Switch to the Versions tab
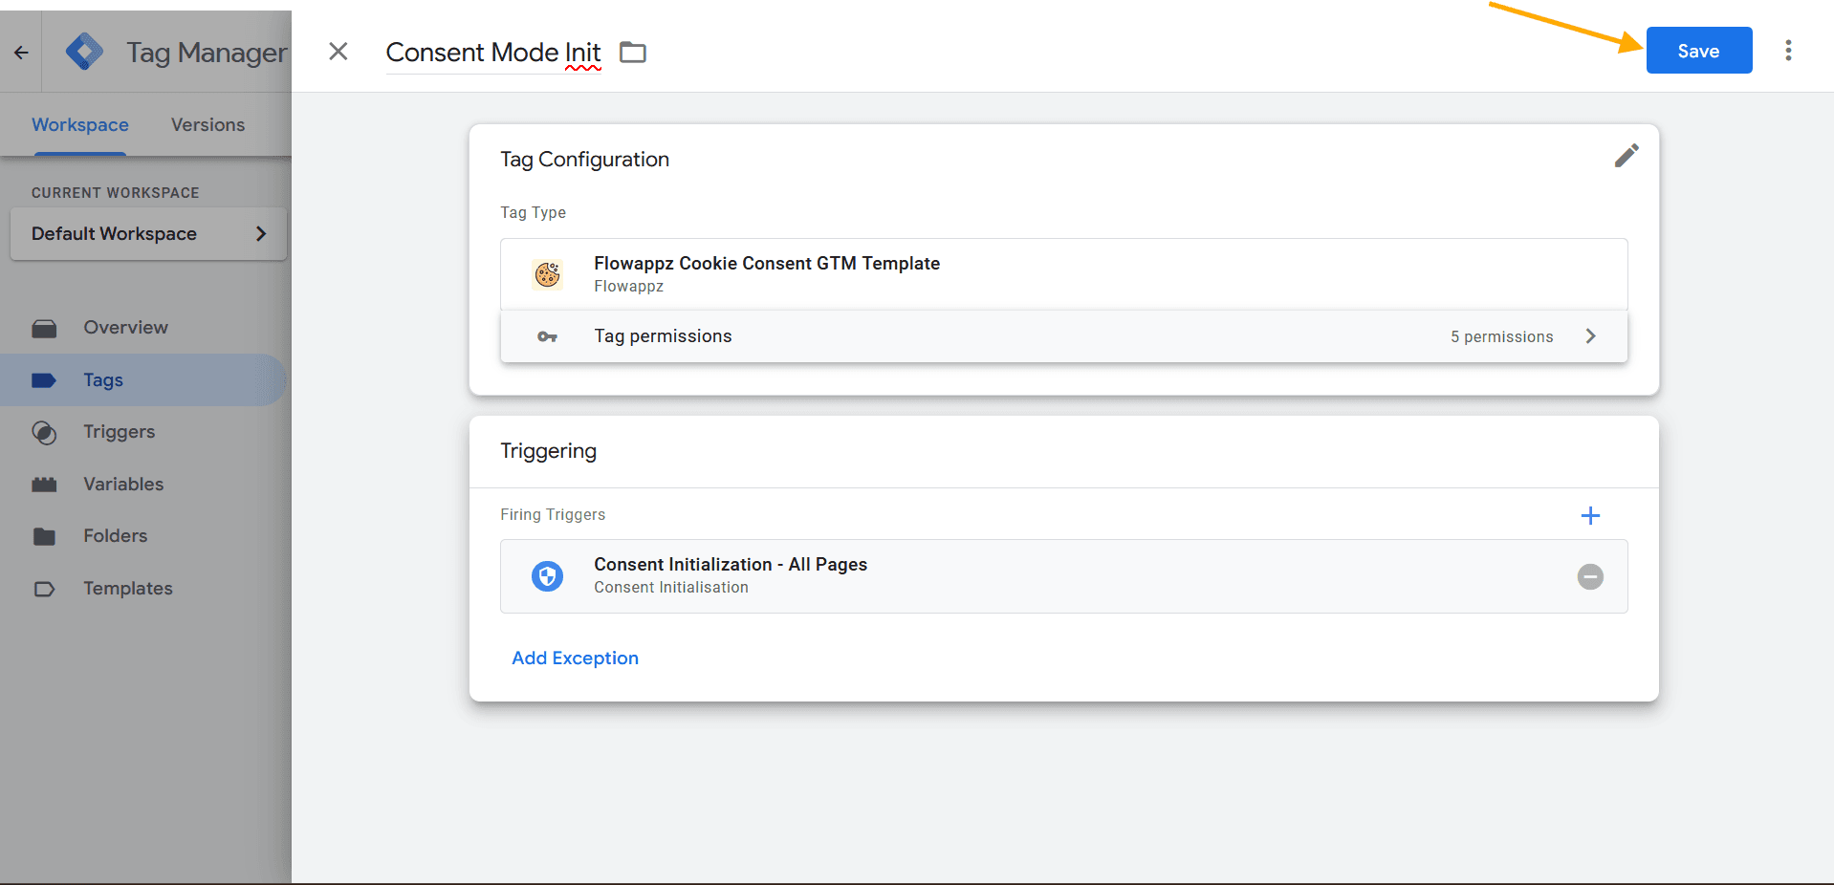Viewport: 1834px width, 885px height. point(207,125)
